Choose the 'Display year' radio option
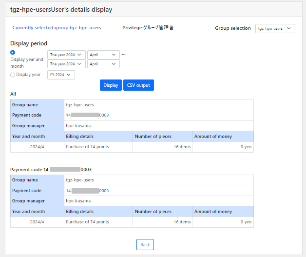306x257 pixels. tap(13, 75)
